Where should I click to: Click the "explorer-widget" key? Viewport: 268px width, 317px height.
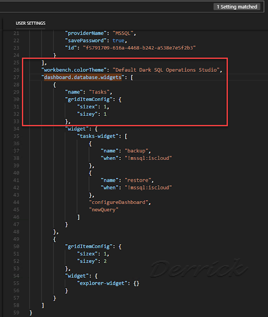click(102, 283)
